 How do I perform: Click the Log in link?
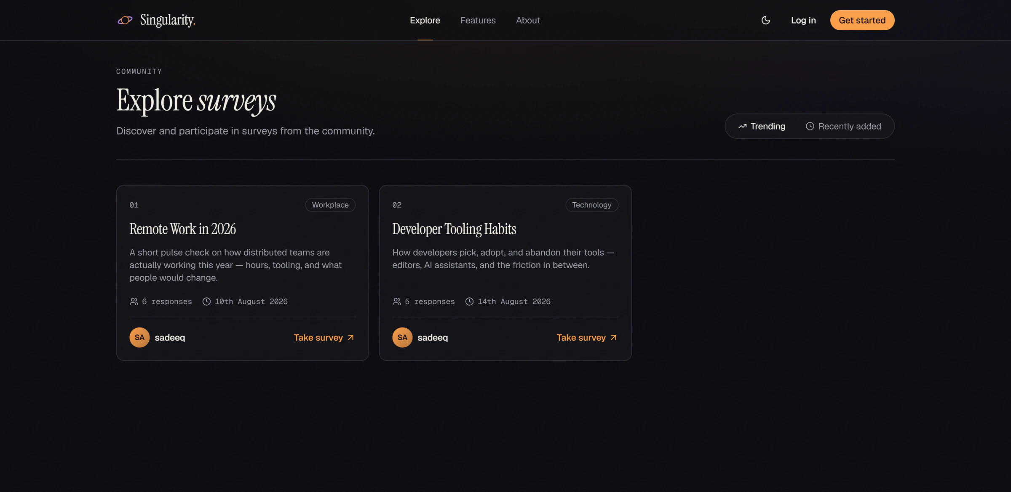[803, 20]
